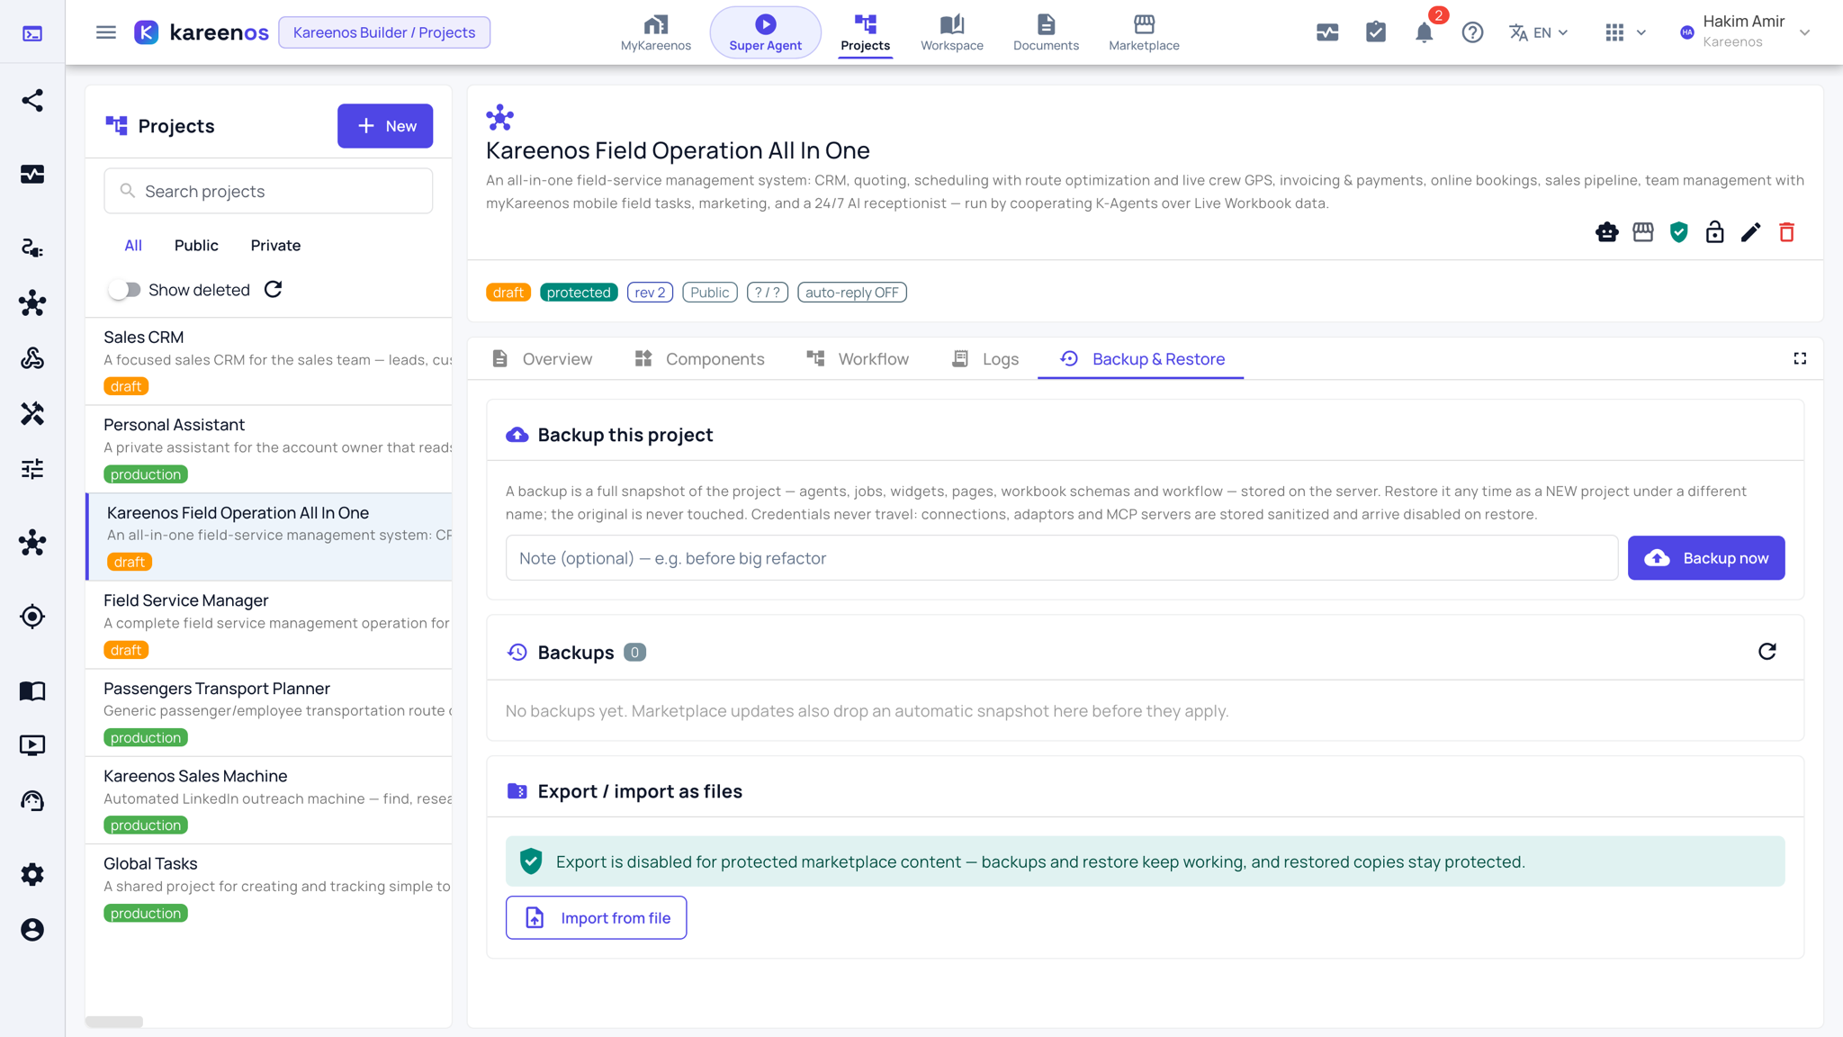The image size is (1843, 1037).
Task: Edit project with pencil icon
Action: [1751, 232]
